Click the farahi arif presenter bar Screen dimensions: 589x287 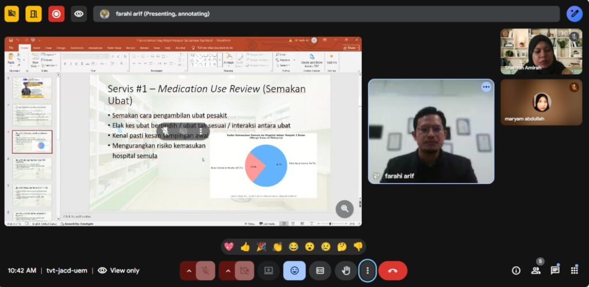click(327, 14)
